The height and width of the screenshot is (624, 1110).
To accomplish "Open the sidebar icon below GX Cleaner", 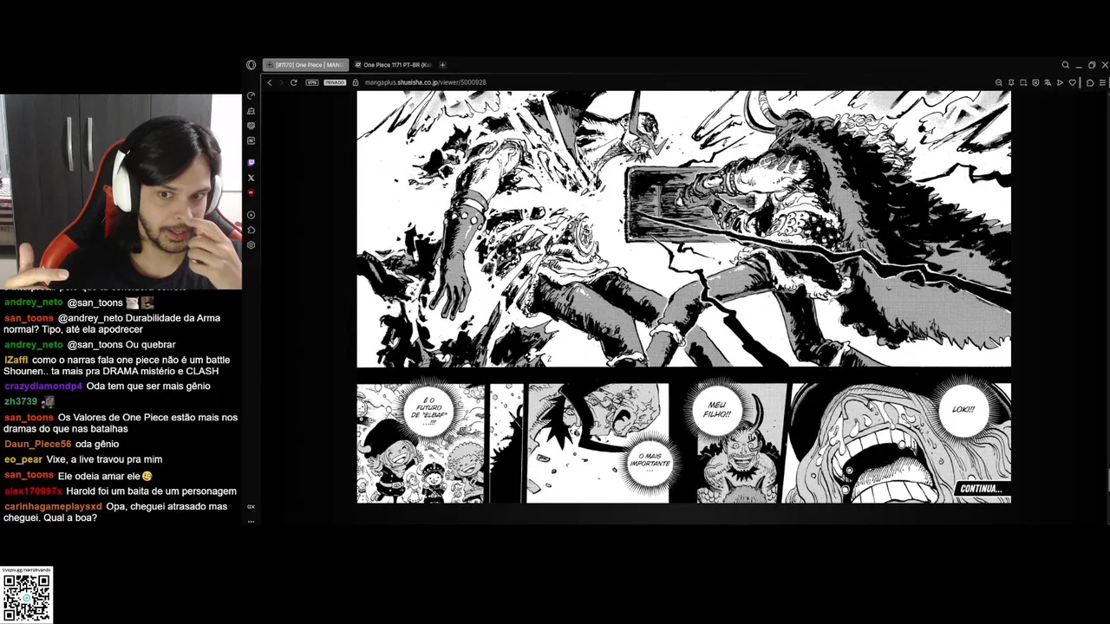I will click(x=251, y=126).
